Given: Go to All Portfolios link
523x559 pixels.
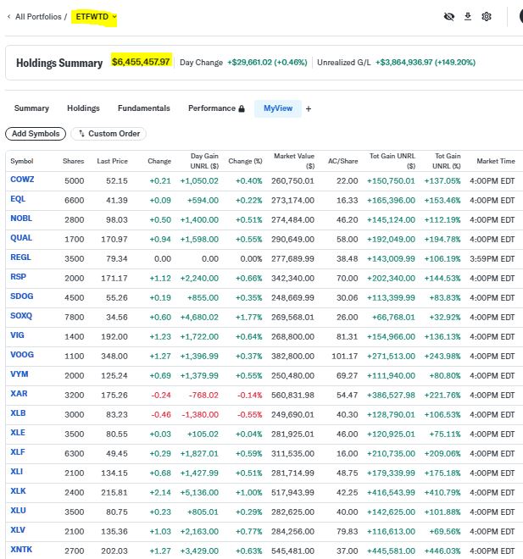Looking at the screenshot, I should coord(40,16).
